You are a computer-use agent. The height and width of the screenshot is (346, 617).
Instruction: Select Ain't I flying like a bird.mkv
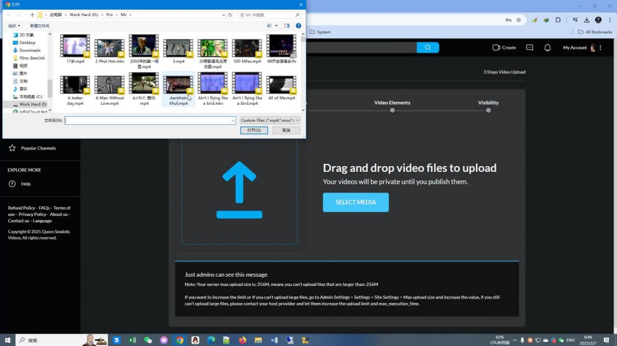pos(213,89)
